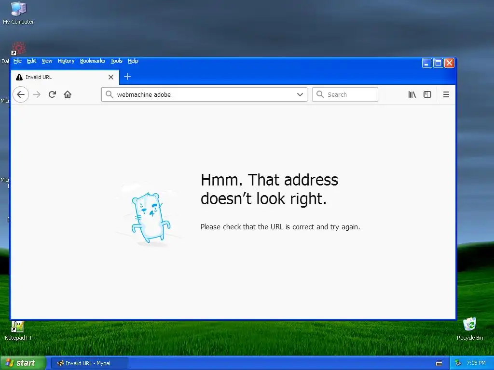
Task: Open My Computer desktop icon
Action: coord(18,13)
